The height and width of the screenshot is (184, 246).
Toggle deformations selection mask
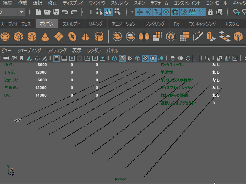175,12
